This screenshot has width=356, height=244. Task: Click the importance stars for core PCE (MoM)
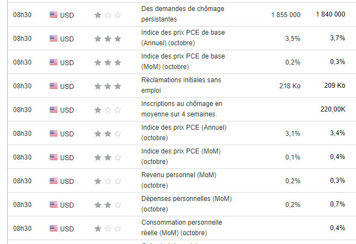coord(108,62)
